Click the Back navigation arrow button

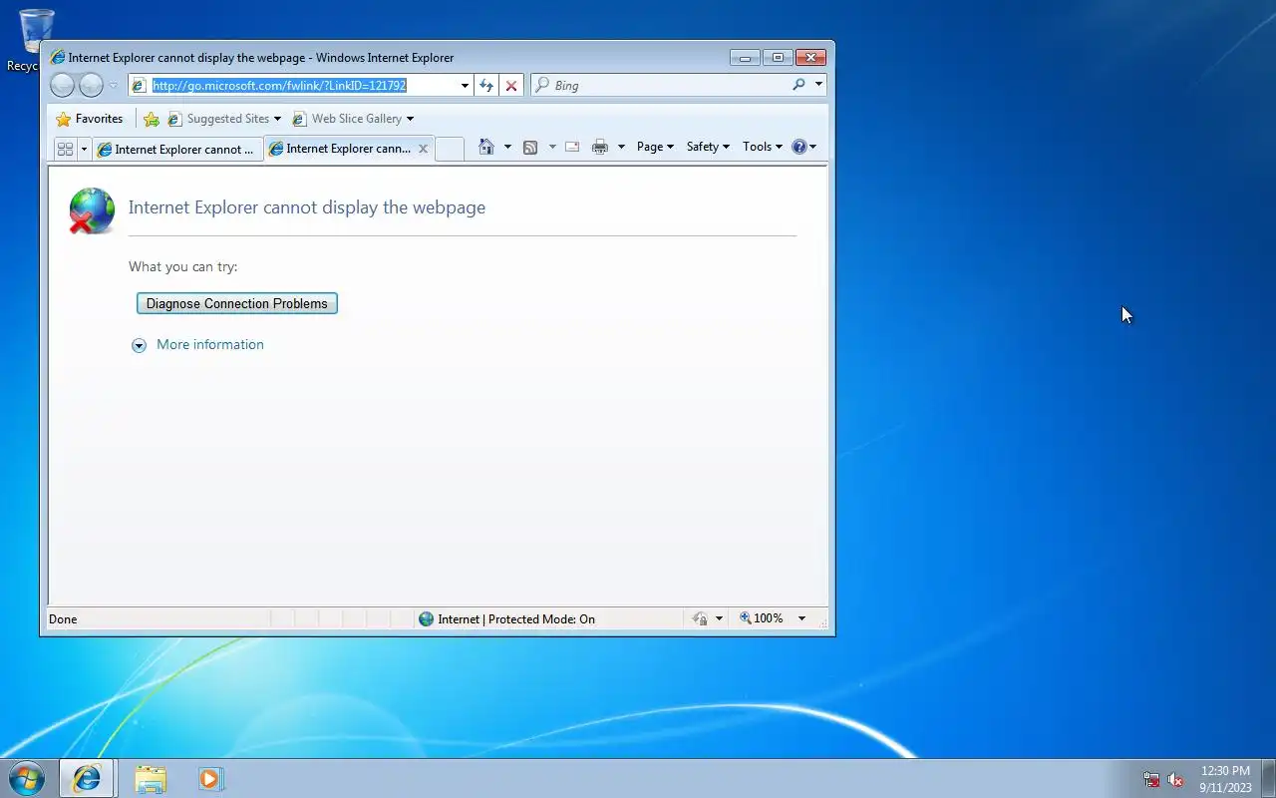coord(62,86)
